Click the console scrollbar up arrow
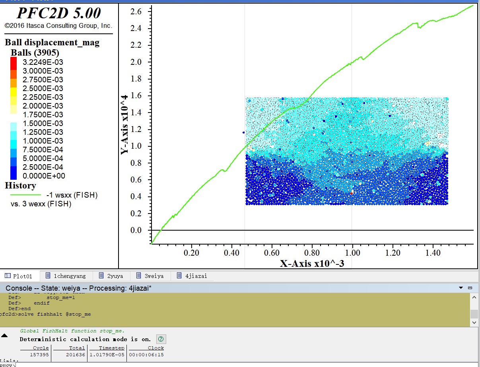Image resolution: width=480 pixels, height=367 pixels. point(474,297)
